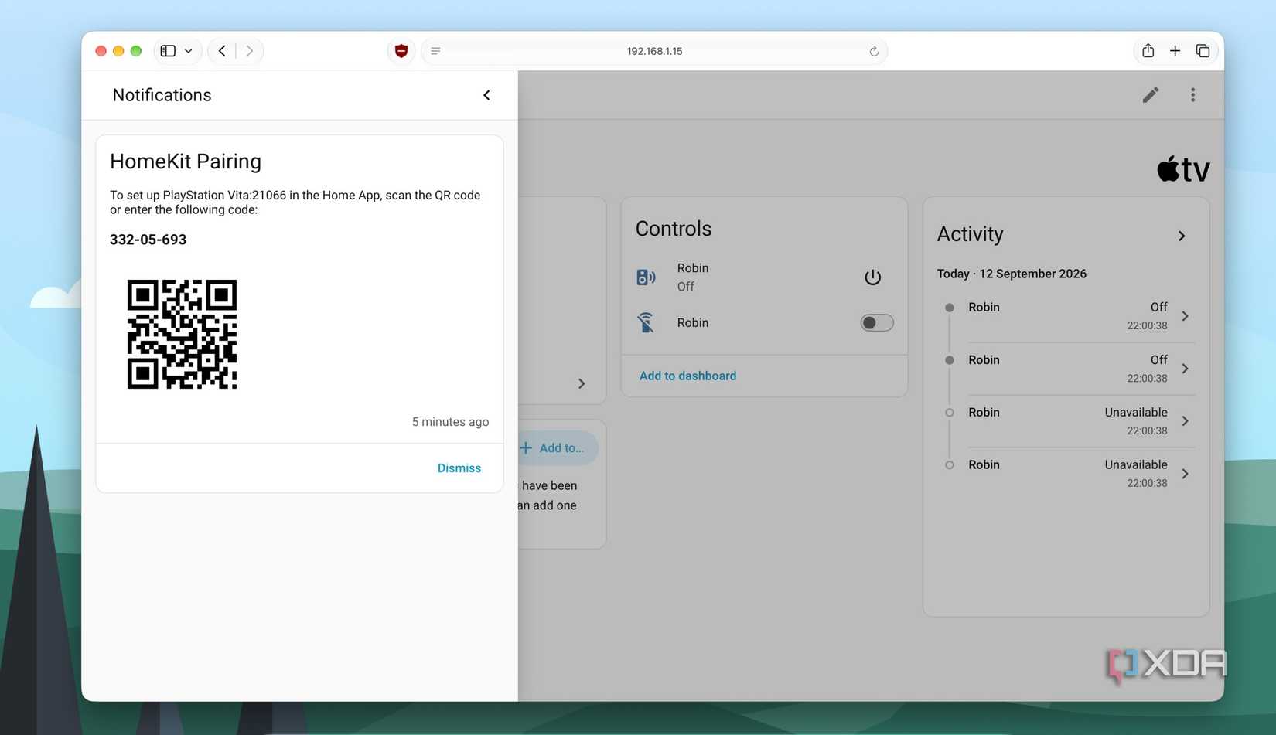The image size is (1276, 735).
Task: Click the Robin power button
Action: pos(872,277)
